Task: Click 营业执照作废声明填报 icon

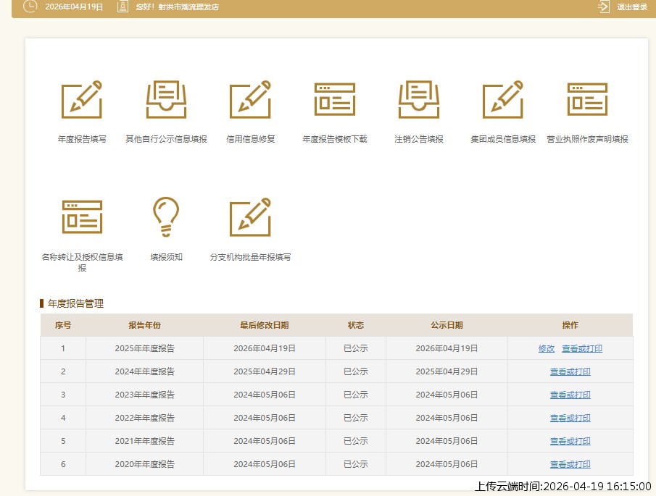Action: click(x=587, y=100)
